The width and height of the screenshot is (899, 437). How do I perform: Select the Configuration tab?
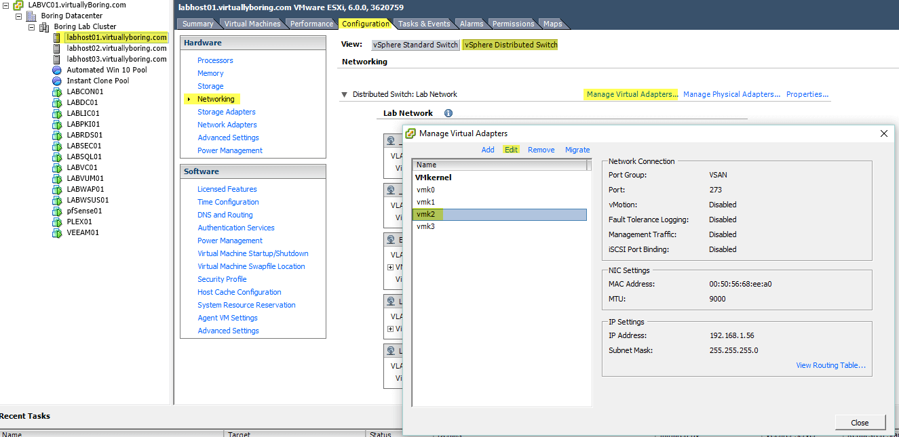click(x=366, y=24)
